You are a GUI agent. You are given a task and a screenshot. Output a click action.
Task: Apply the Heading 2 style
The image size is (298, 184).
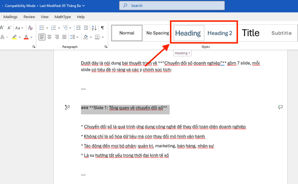tap(220, 33)
